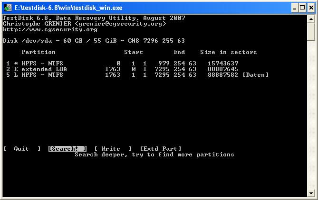Screen dimensions: 318x200
Task: Click the window title text testdisk_win.exe
Action: pos(68,8)
